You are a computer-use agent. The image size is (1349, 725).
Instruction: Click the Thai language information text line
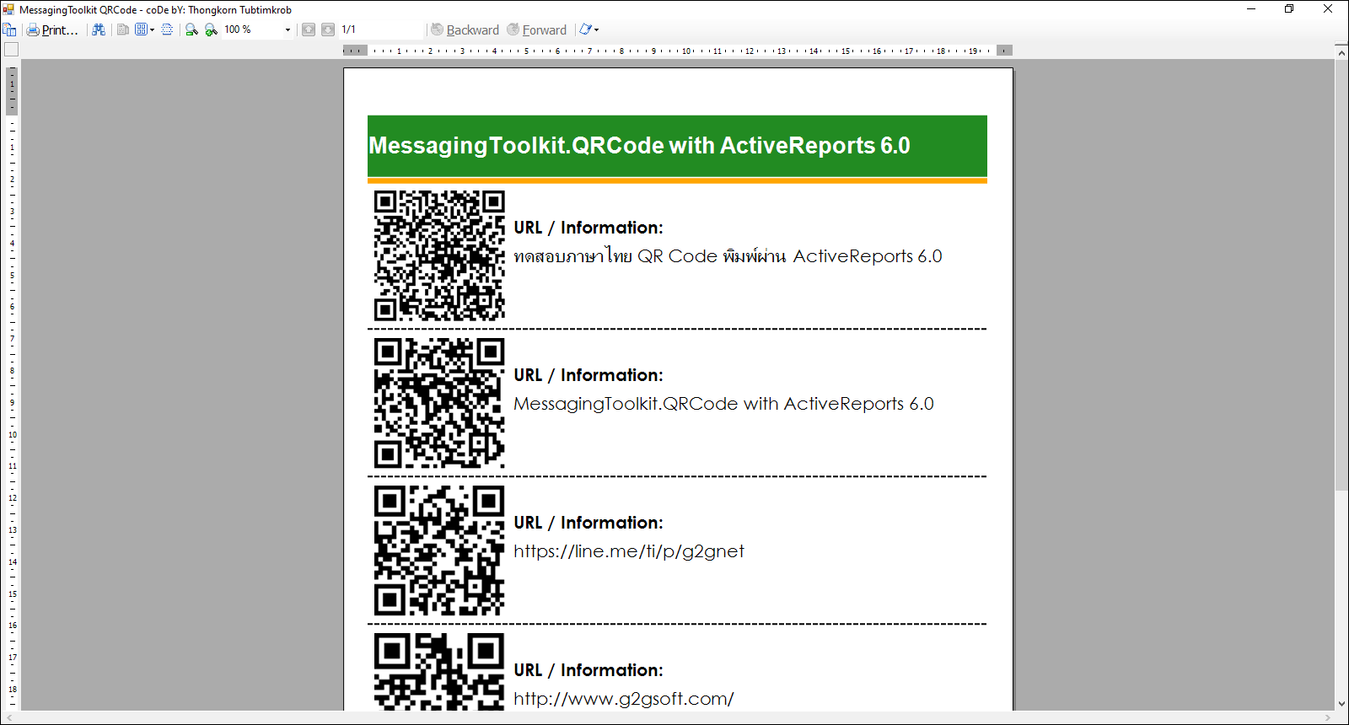[x=728, y=255]
